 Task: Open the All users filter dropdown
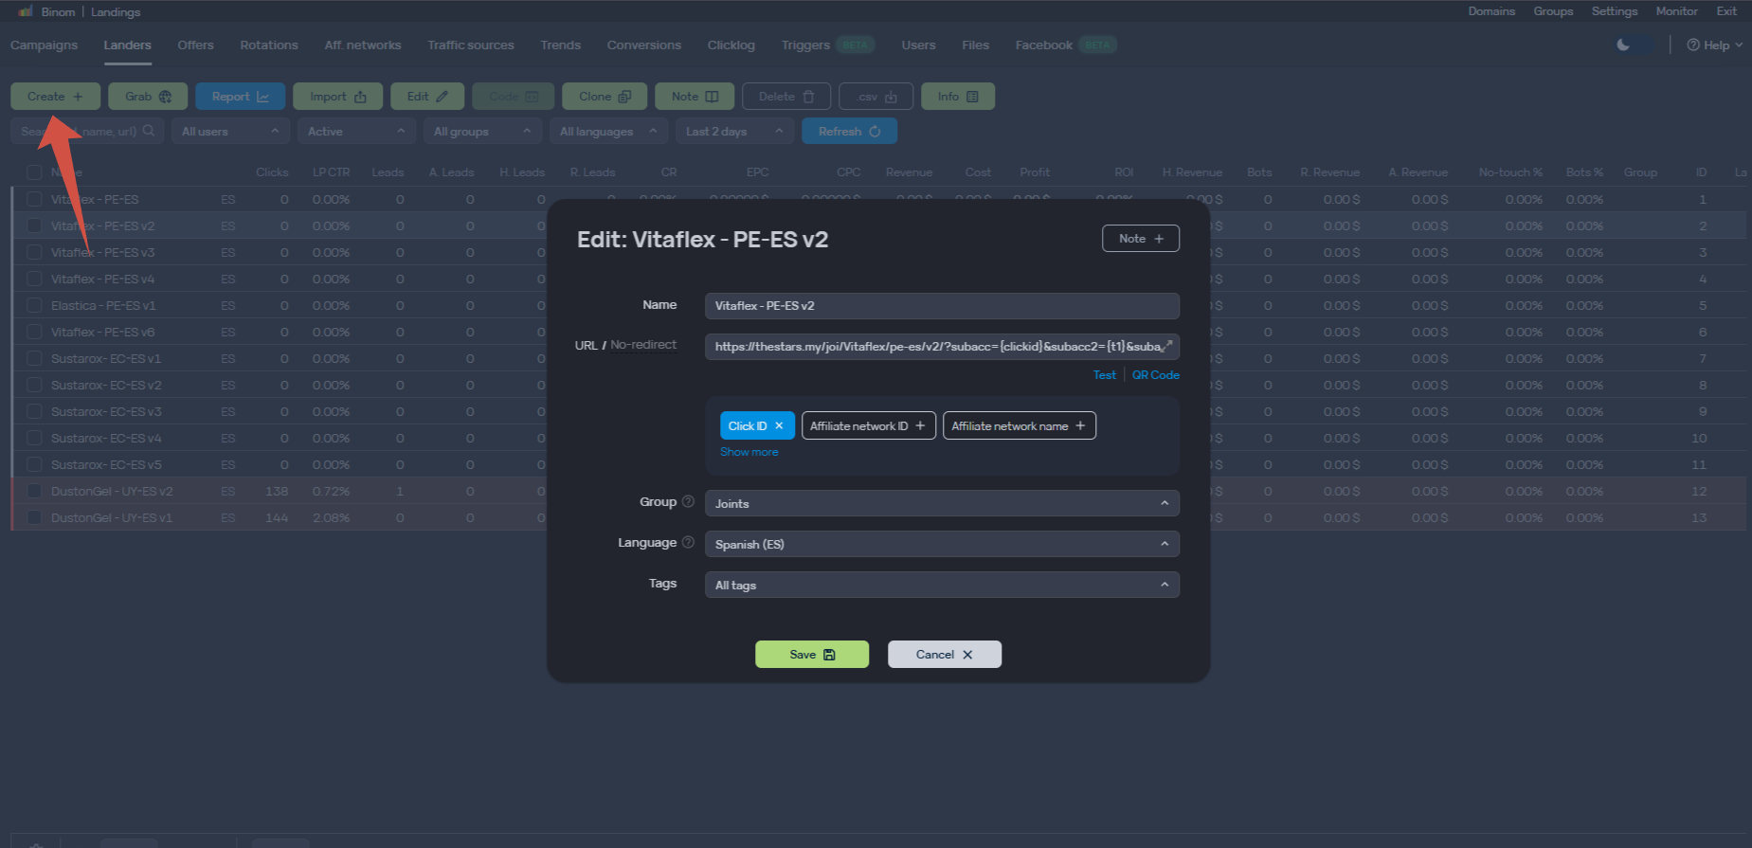click(x=230, y=131)
